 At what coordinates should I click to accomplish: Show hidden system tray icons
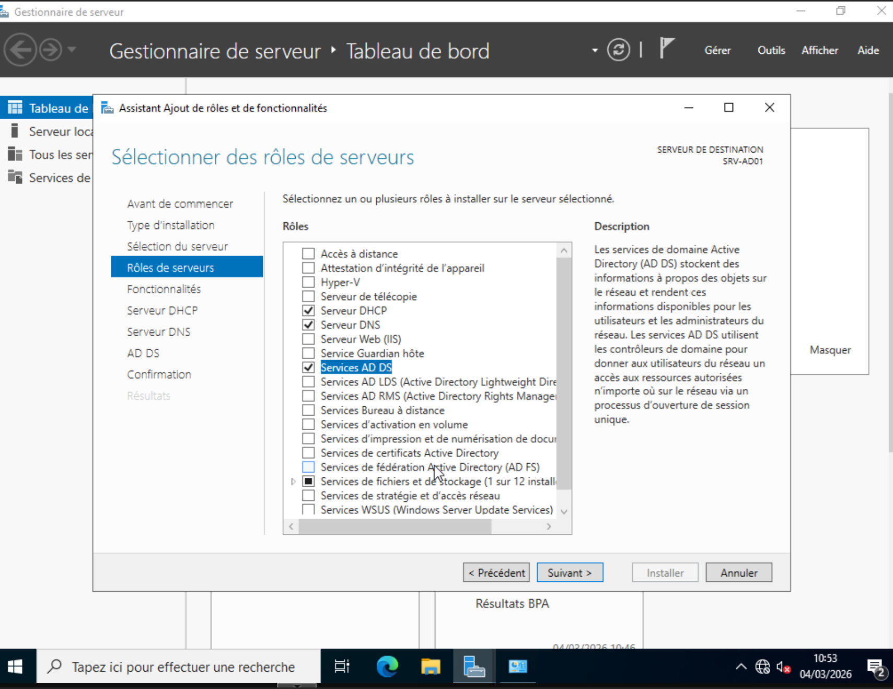[x=741, y=667]
